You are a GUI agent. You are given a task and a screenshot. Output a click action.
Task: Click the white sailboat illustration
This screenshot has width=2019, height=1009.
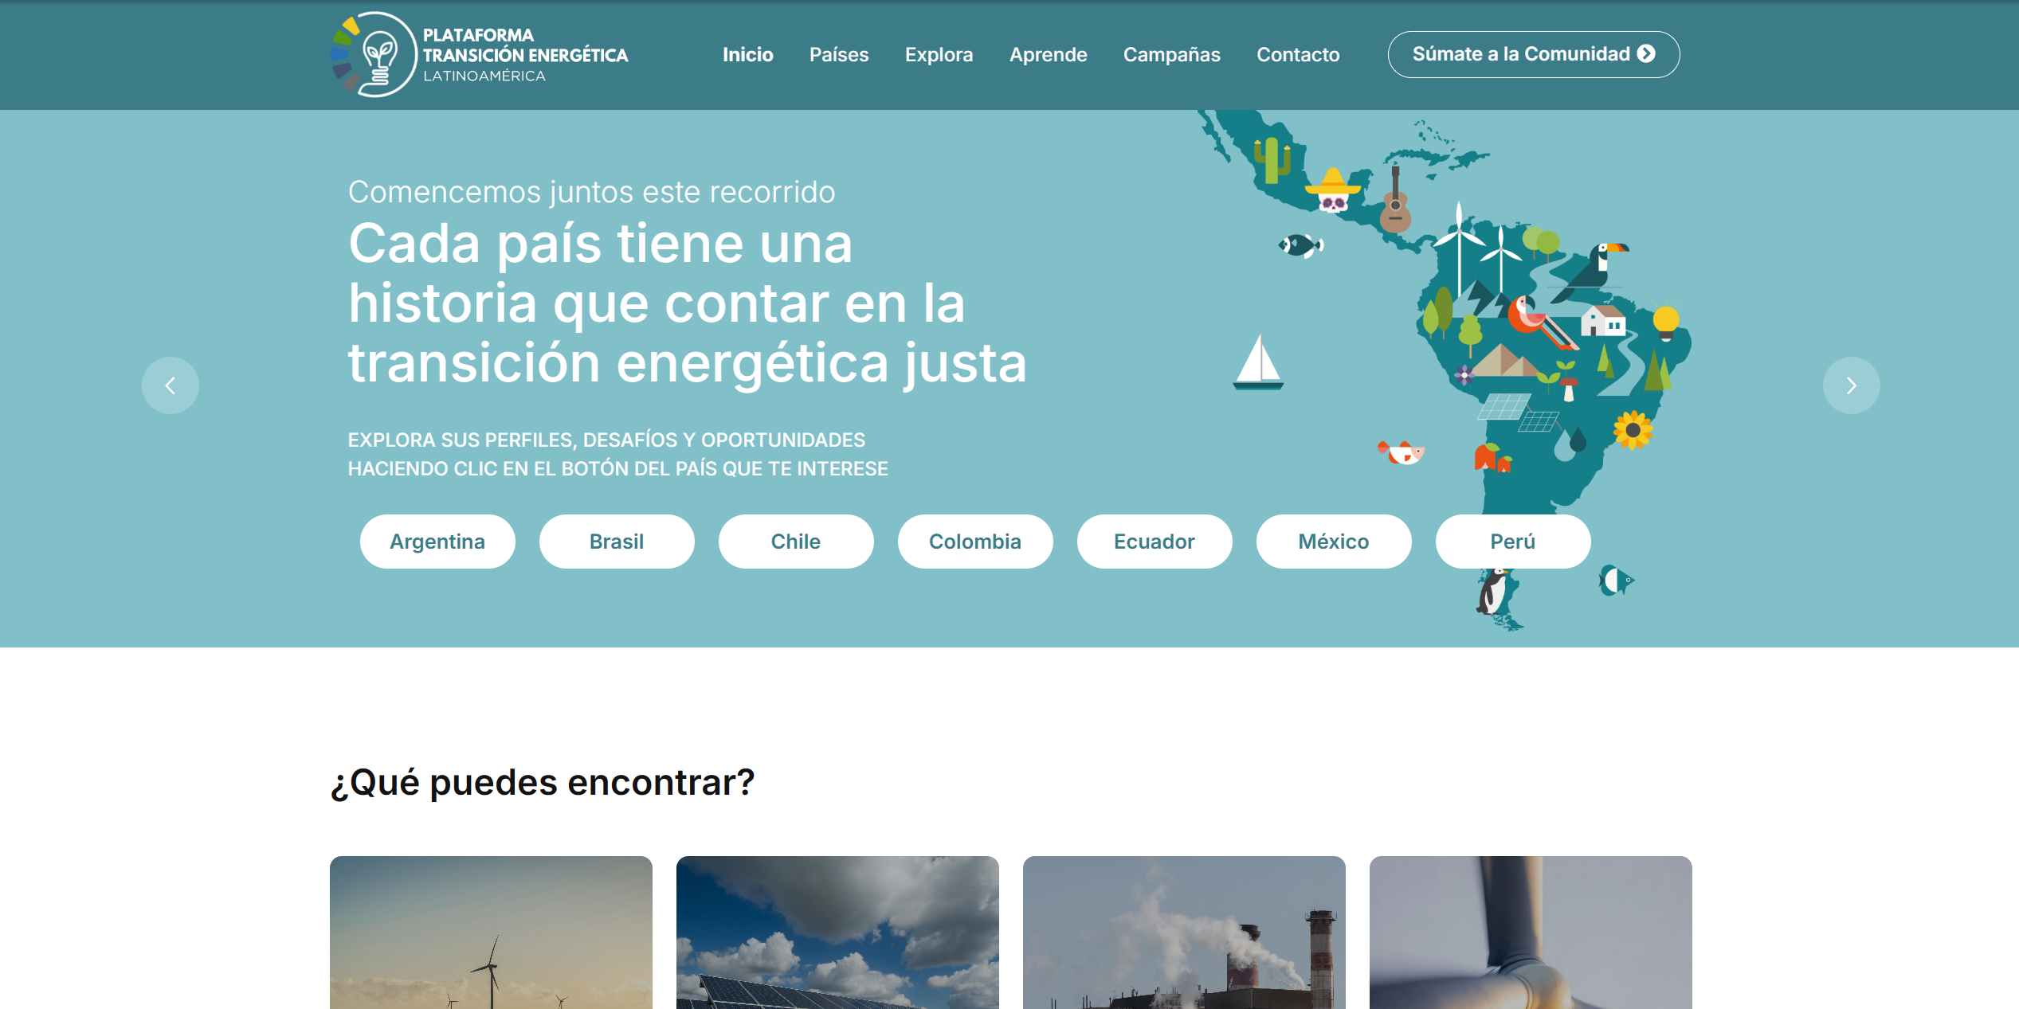[1258, 363]
